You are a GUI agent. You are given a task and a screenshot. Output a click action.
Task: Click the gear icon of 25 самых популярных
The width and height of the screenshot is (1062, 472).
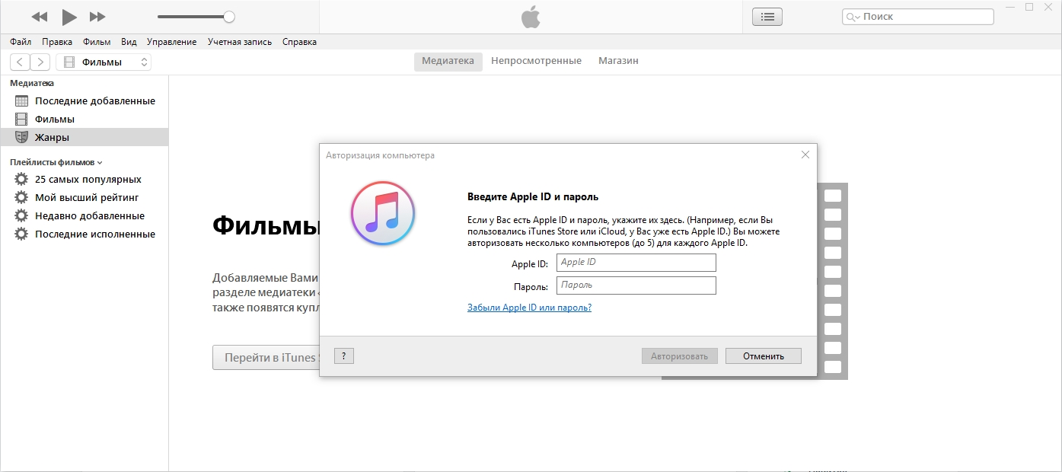tap(21, 180)
